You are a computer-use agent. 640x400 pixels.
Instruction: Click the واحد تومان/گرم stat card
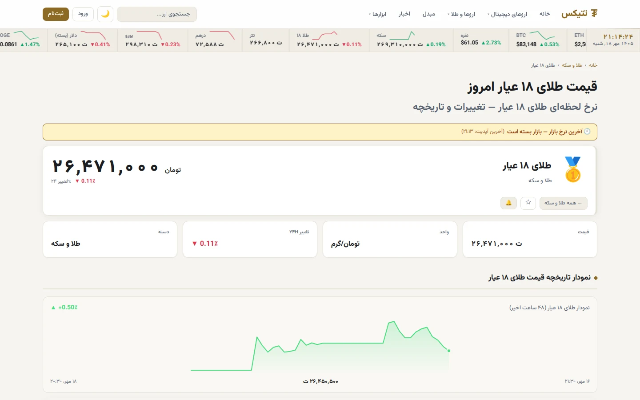(x=390, y=239)
